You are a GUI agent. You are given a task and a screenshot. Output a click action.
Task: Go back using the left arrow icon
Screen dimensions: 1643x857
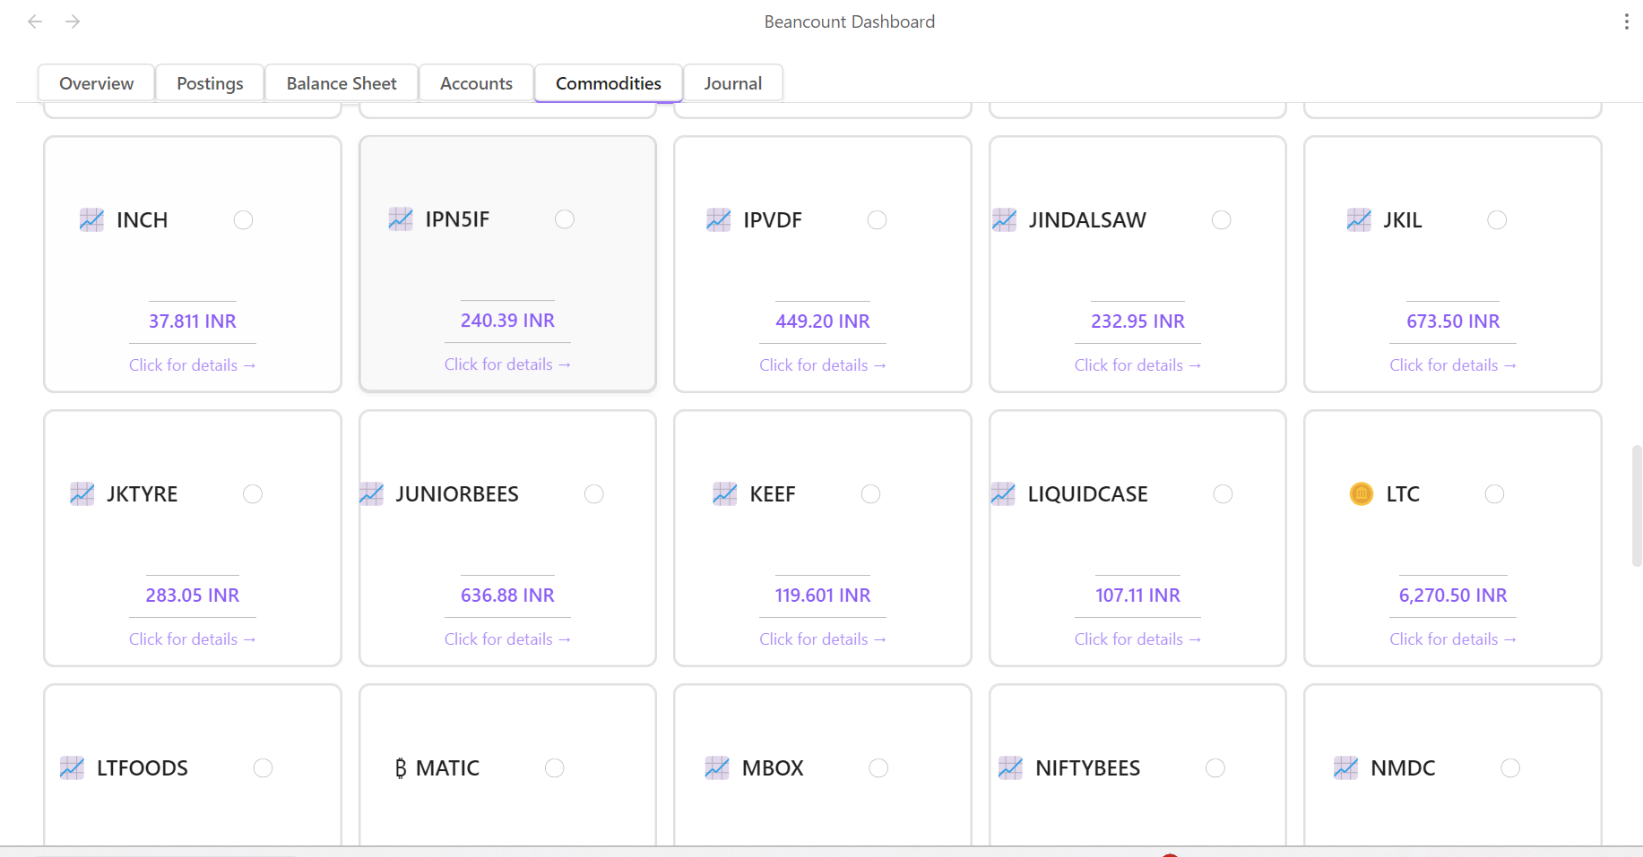tap(35, 21)
